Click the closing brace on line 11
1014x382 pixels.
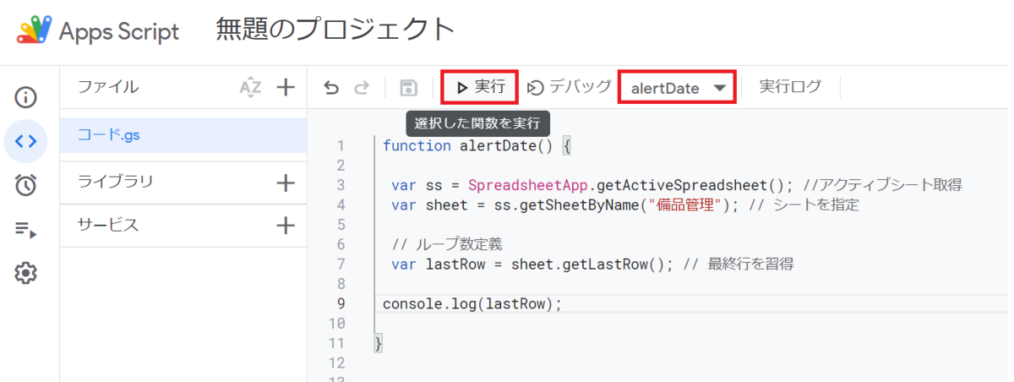click(x=379, y=343)
